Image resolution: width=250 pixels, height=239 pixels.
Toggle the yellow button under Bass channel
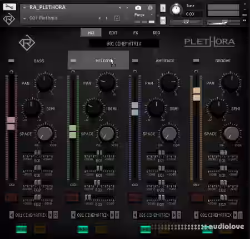click(x=40, y=230)
